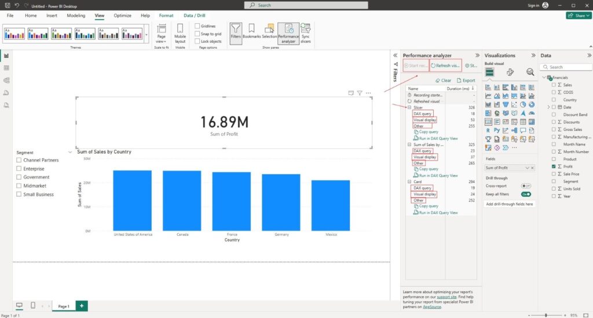Toggle the Performance analyzer pane
The image size is (593, 318).
click(x=288, y=31)
